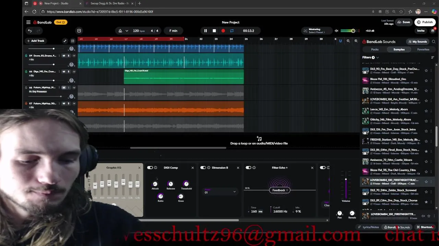Open the sort options icon beside Filters

click(432, 57)
